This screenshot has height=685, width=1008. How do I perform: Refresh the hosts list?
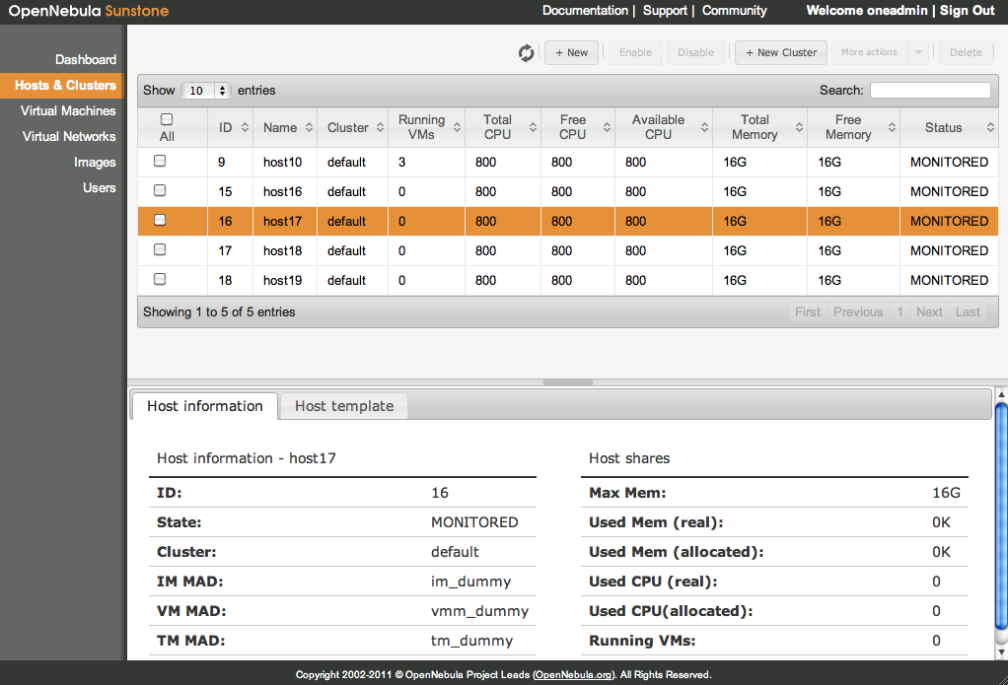526,52
